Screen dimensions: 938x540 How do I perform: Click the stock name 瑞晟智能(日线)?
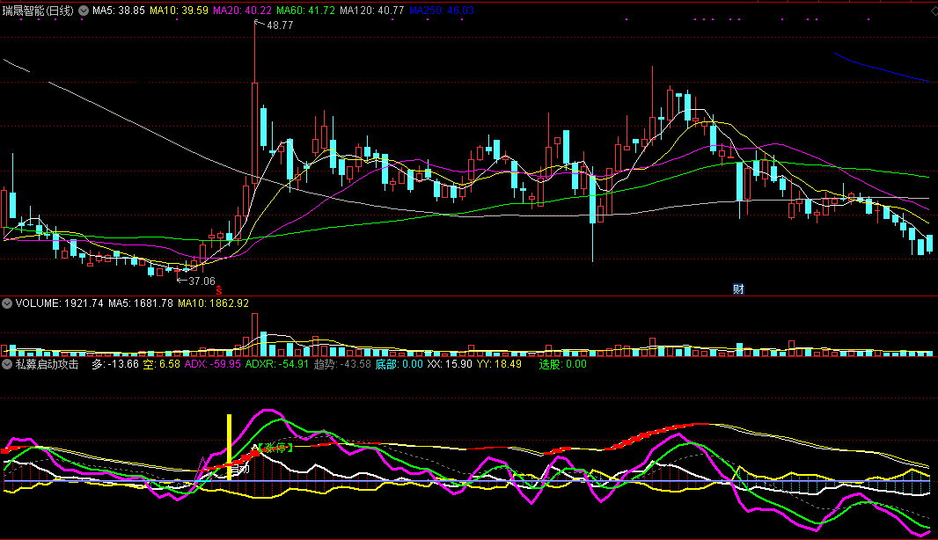(x=38, y=11)
